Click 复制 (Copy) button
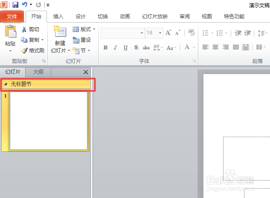Screen dimensions: 270x198 tap(30, 40)
